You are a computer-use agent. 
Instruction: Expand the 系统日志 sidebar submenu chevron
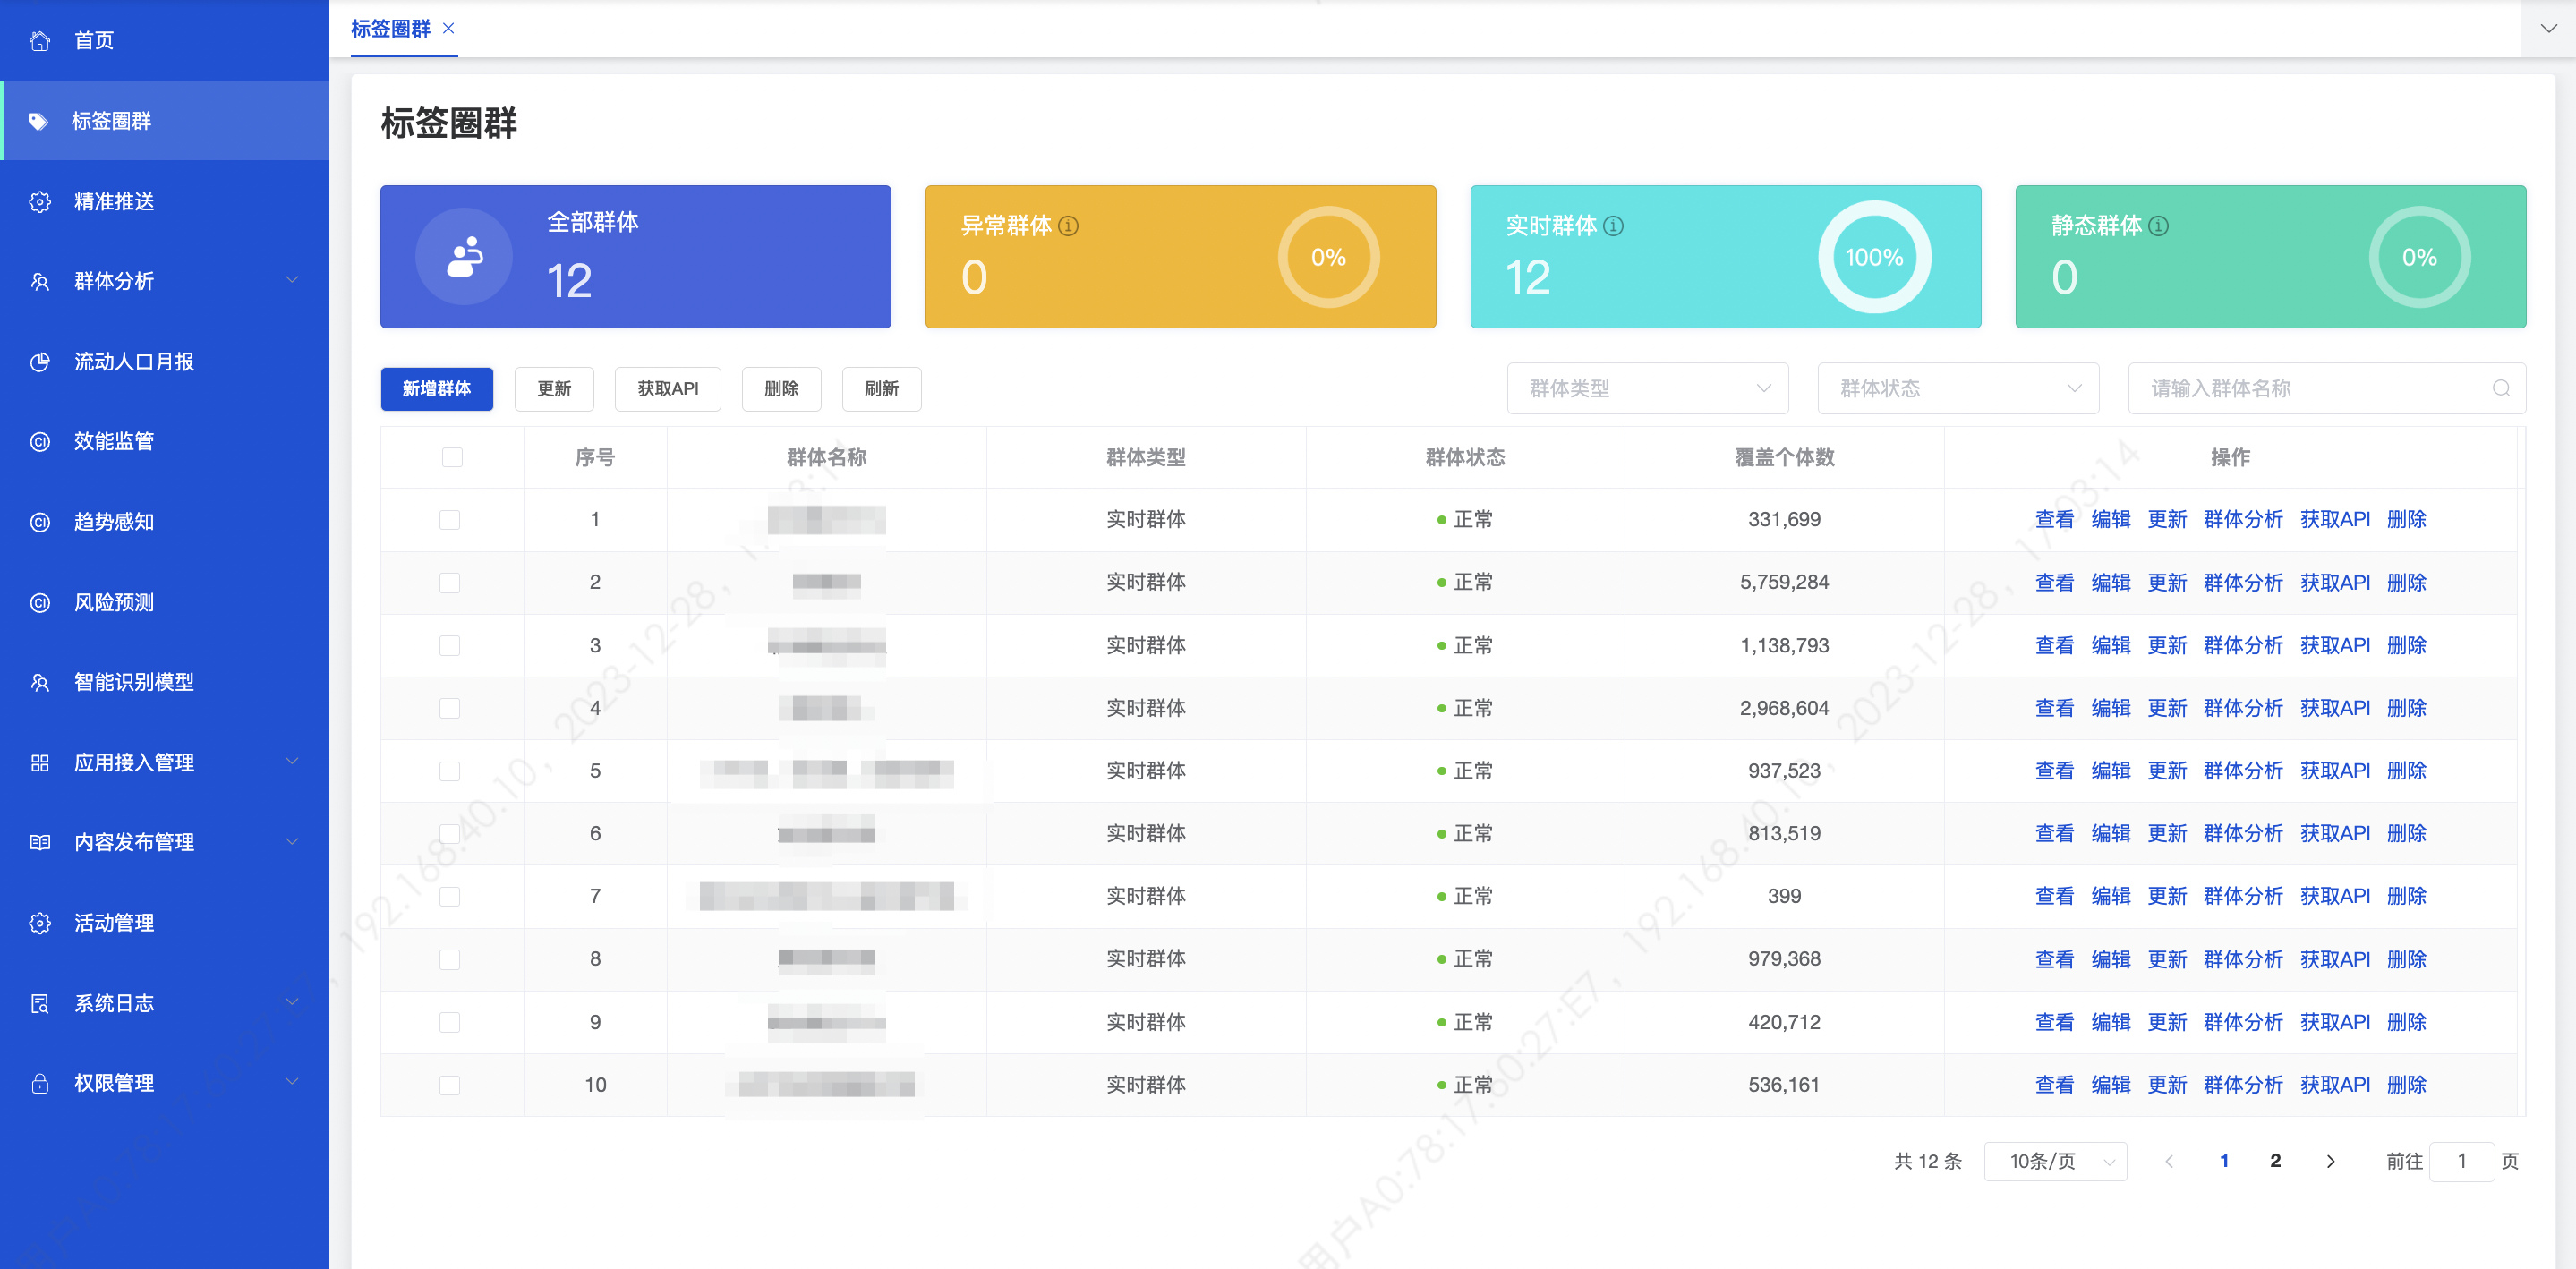(292, 1002)
